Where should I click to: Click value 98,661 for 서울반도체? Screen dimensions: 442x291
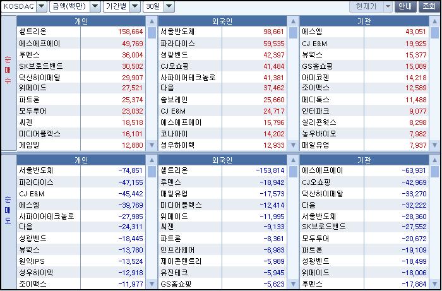pos(273,32)
